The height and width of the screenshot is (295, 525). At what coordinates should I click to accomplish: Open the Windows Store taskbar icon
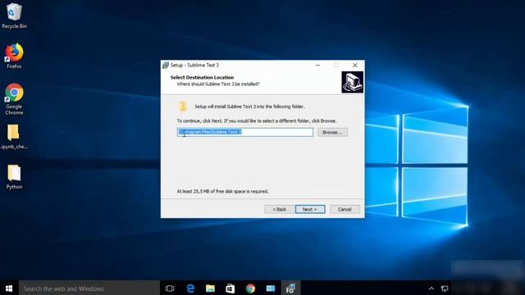click(x=230, y=288)
